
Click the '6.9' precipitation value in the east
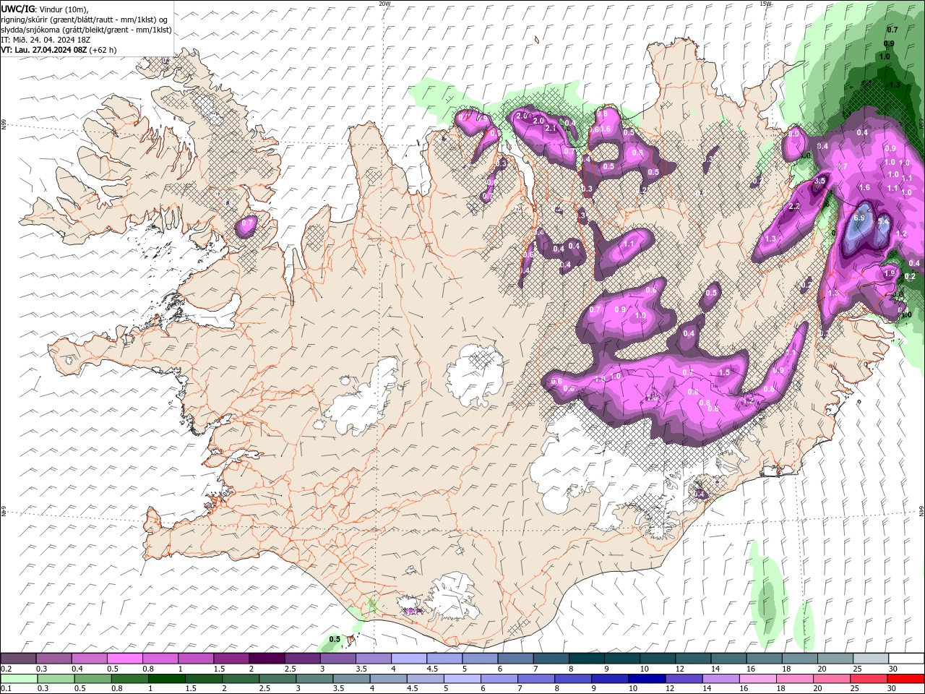coord(859,218)
